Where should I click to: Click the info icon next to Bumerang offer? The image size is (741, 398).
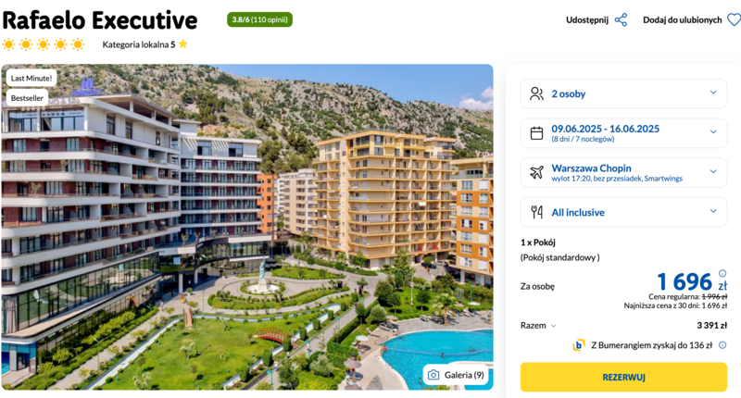pos(722,345)
